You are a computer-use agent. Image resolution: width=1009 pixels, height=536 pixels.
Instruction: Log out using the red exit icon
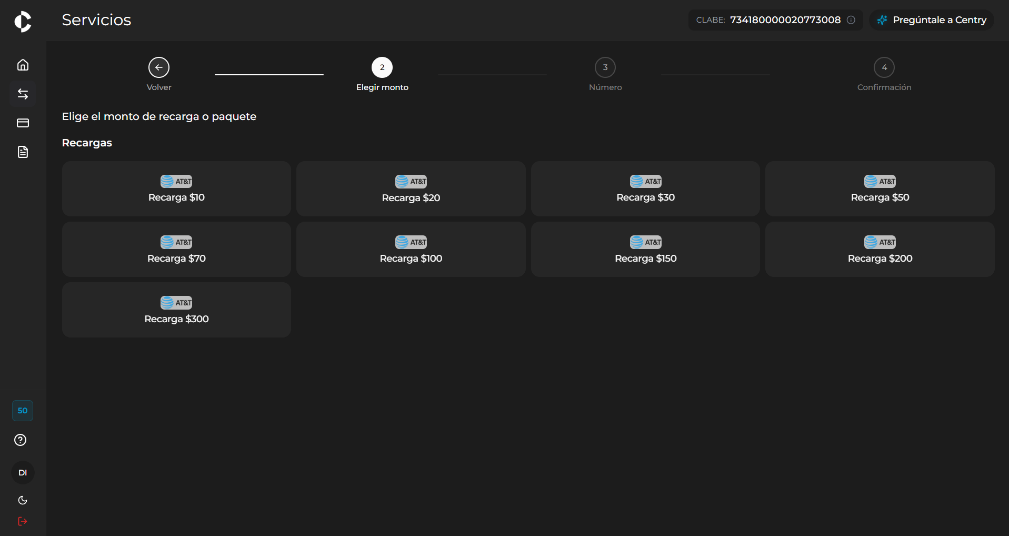click(23, 521)
